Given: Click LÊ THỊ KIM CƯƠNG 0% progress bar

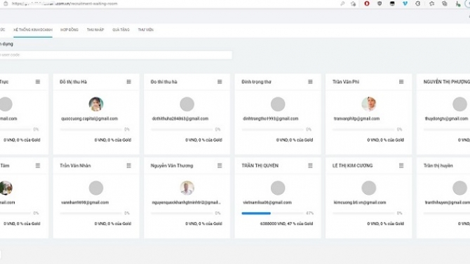Looking at the screenshot, I should pyautogui.click(x=363, y=213).
